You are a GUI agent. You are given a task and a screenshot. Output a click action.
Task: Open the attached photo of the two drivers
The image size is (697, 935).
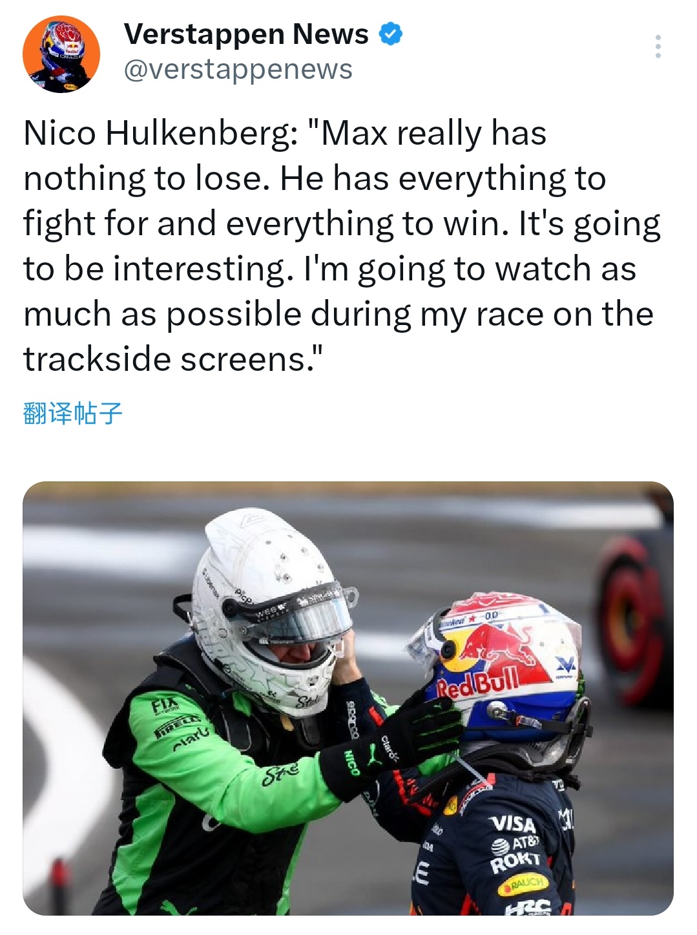(348, 698)
